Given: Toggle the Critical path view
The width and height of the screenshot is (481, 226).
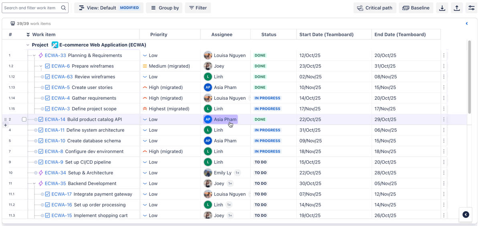Looking at the screenshot, I should pyautogui.click(x=375, y=8).
